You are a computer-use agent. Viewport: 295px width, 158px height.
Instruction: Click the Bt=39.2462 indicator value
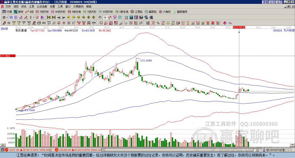pyautogui.click(x=105, y=30)
